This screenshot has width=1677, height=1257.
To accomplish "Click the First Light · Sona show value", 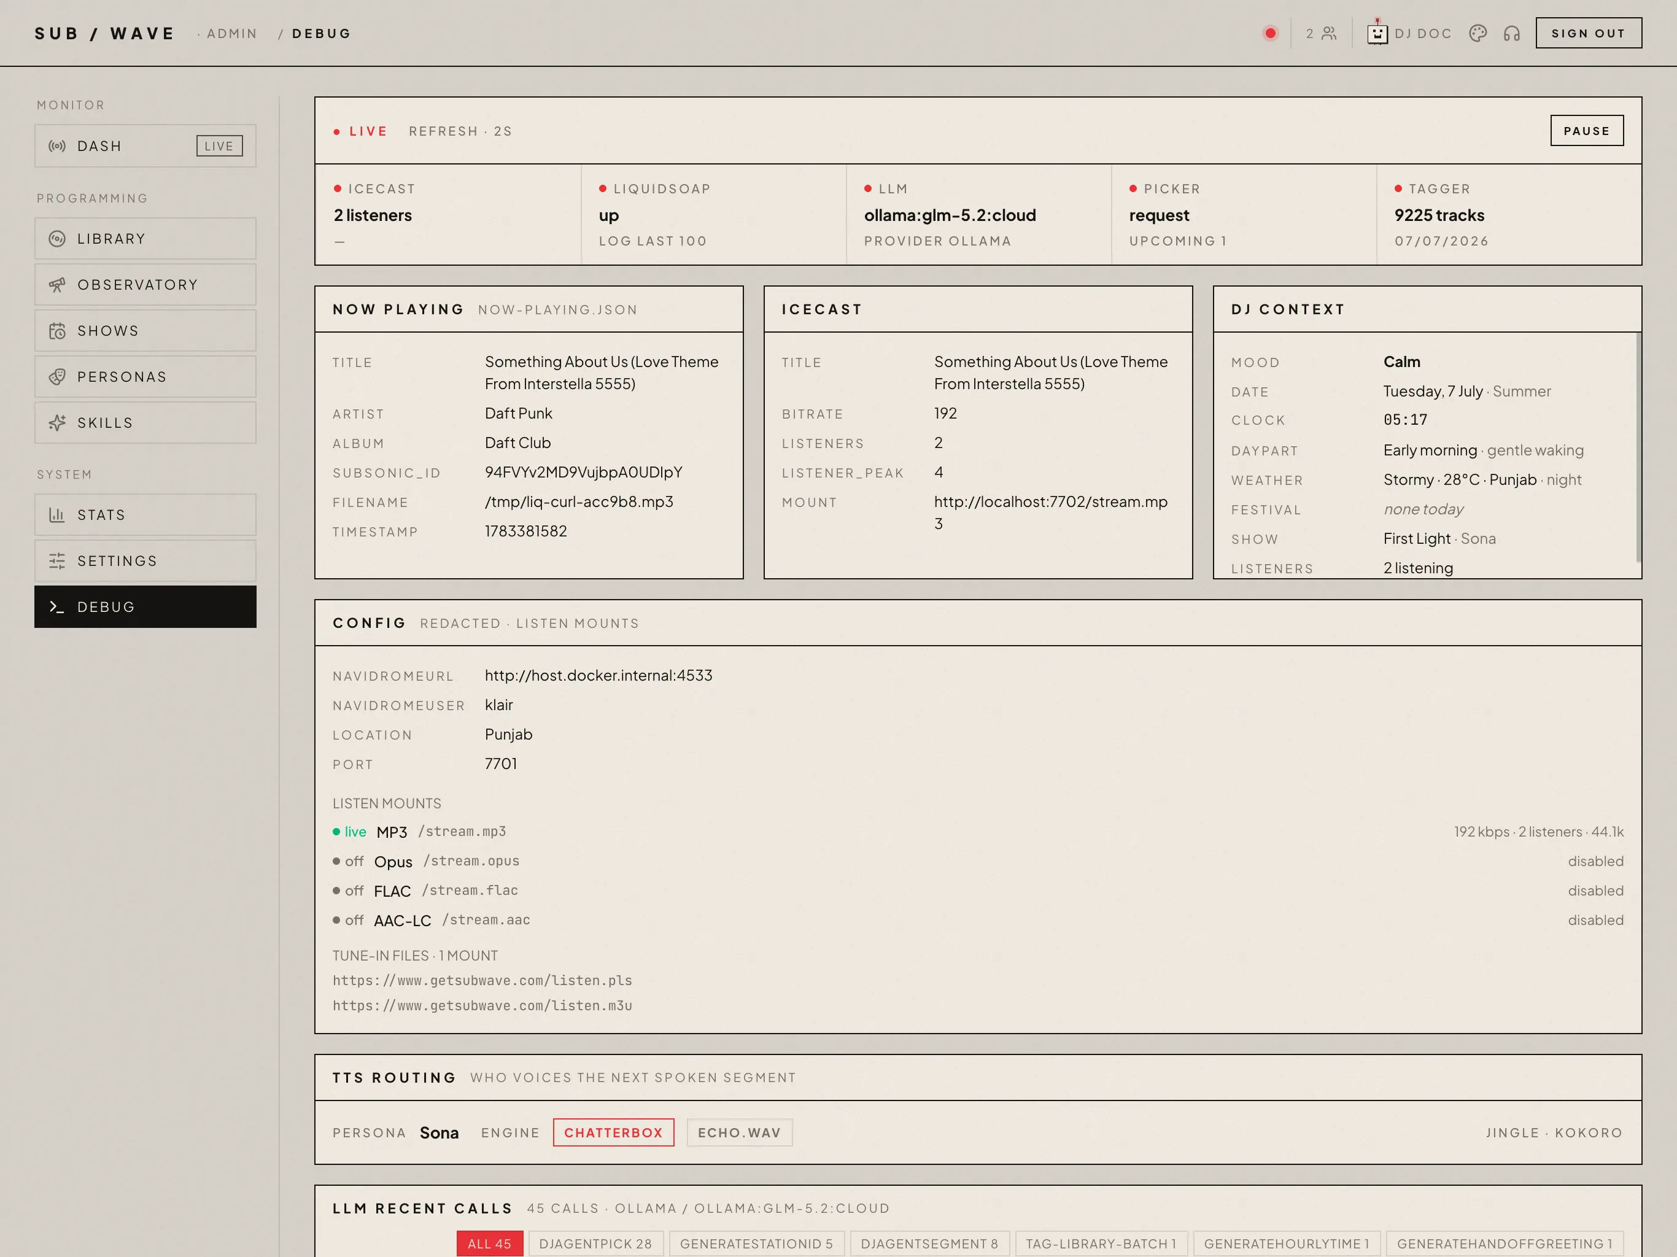I will click(x=1439, y=539).
